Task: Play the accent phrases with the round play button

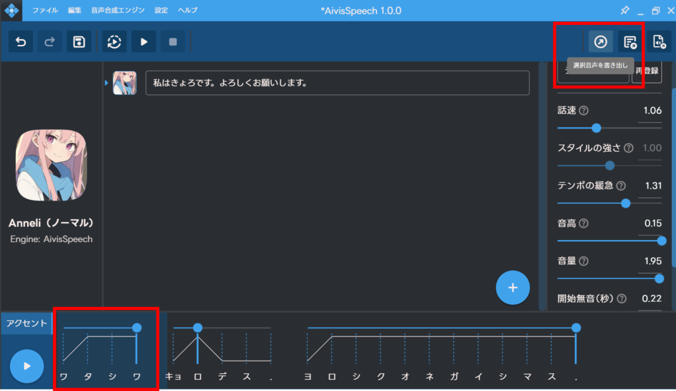Action: 26,366
